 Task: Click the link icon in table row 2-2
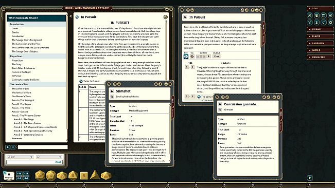[199, 97]
